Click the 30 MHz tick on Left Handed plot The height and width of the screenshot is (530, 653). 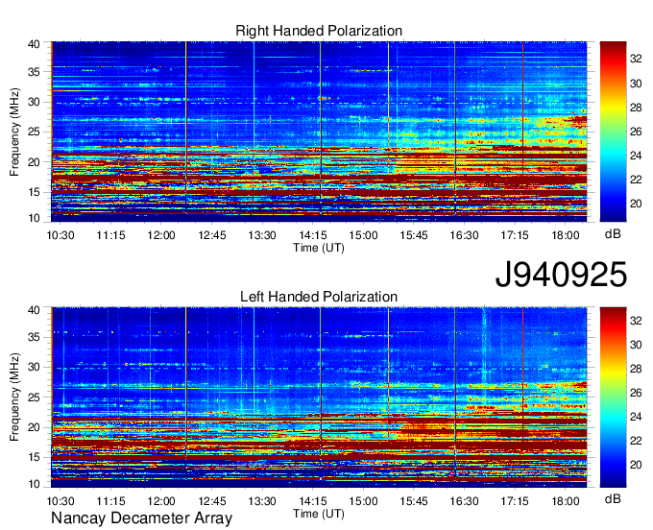tap(34, 367)
